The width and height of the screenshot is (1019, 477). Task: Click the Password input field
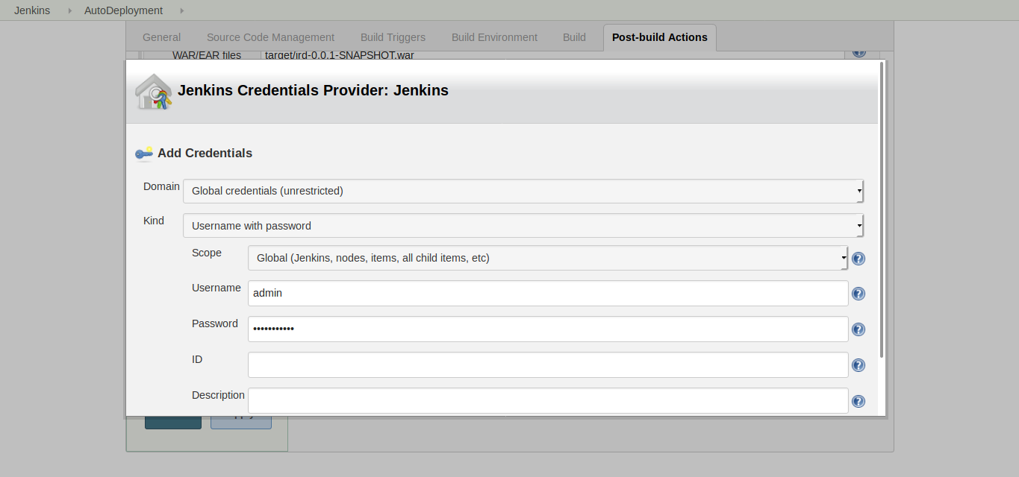pyautogui.click(x=548, y=329)
